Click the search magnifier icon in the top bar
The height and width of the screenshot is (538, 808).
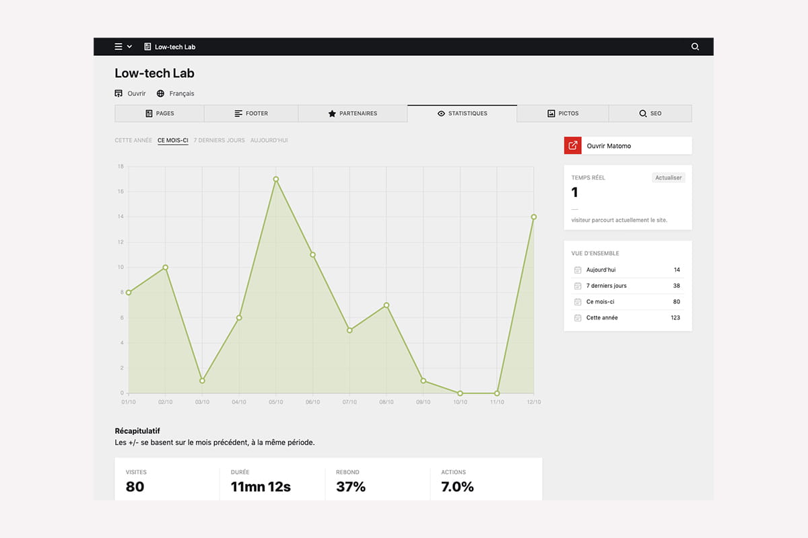coord(695,46)
